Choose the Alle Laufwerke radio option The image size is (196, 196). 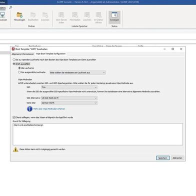[x=19, y=68]
